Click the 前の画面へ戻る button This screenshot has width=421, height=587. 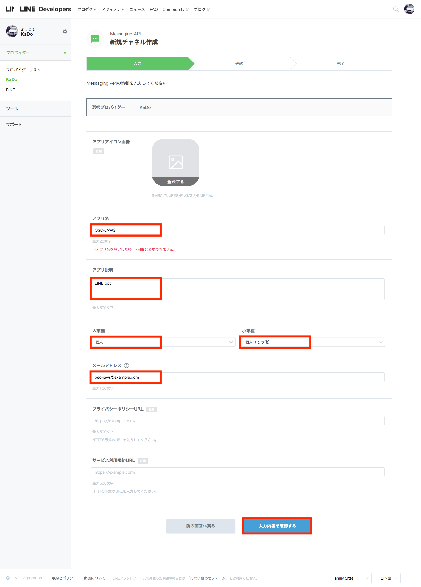(201, 526)
